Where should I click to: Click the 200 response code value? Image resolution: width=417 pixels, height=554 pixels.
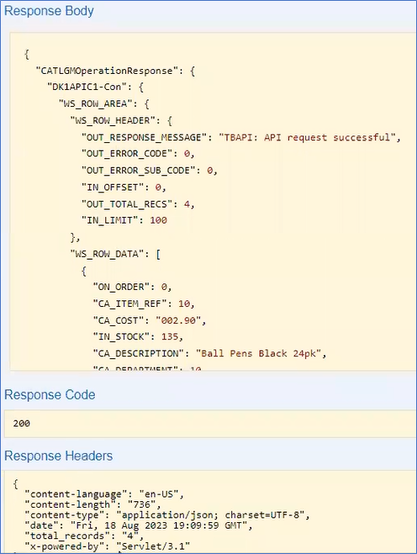22,423
